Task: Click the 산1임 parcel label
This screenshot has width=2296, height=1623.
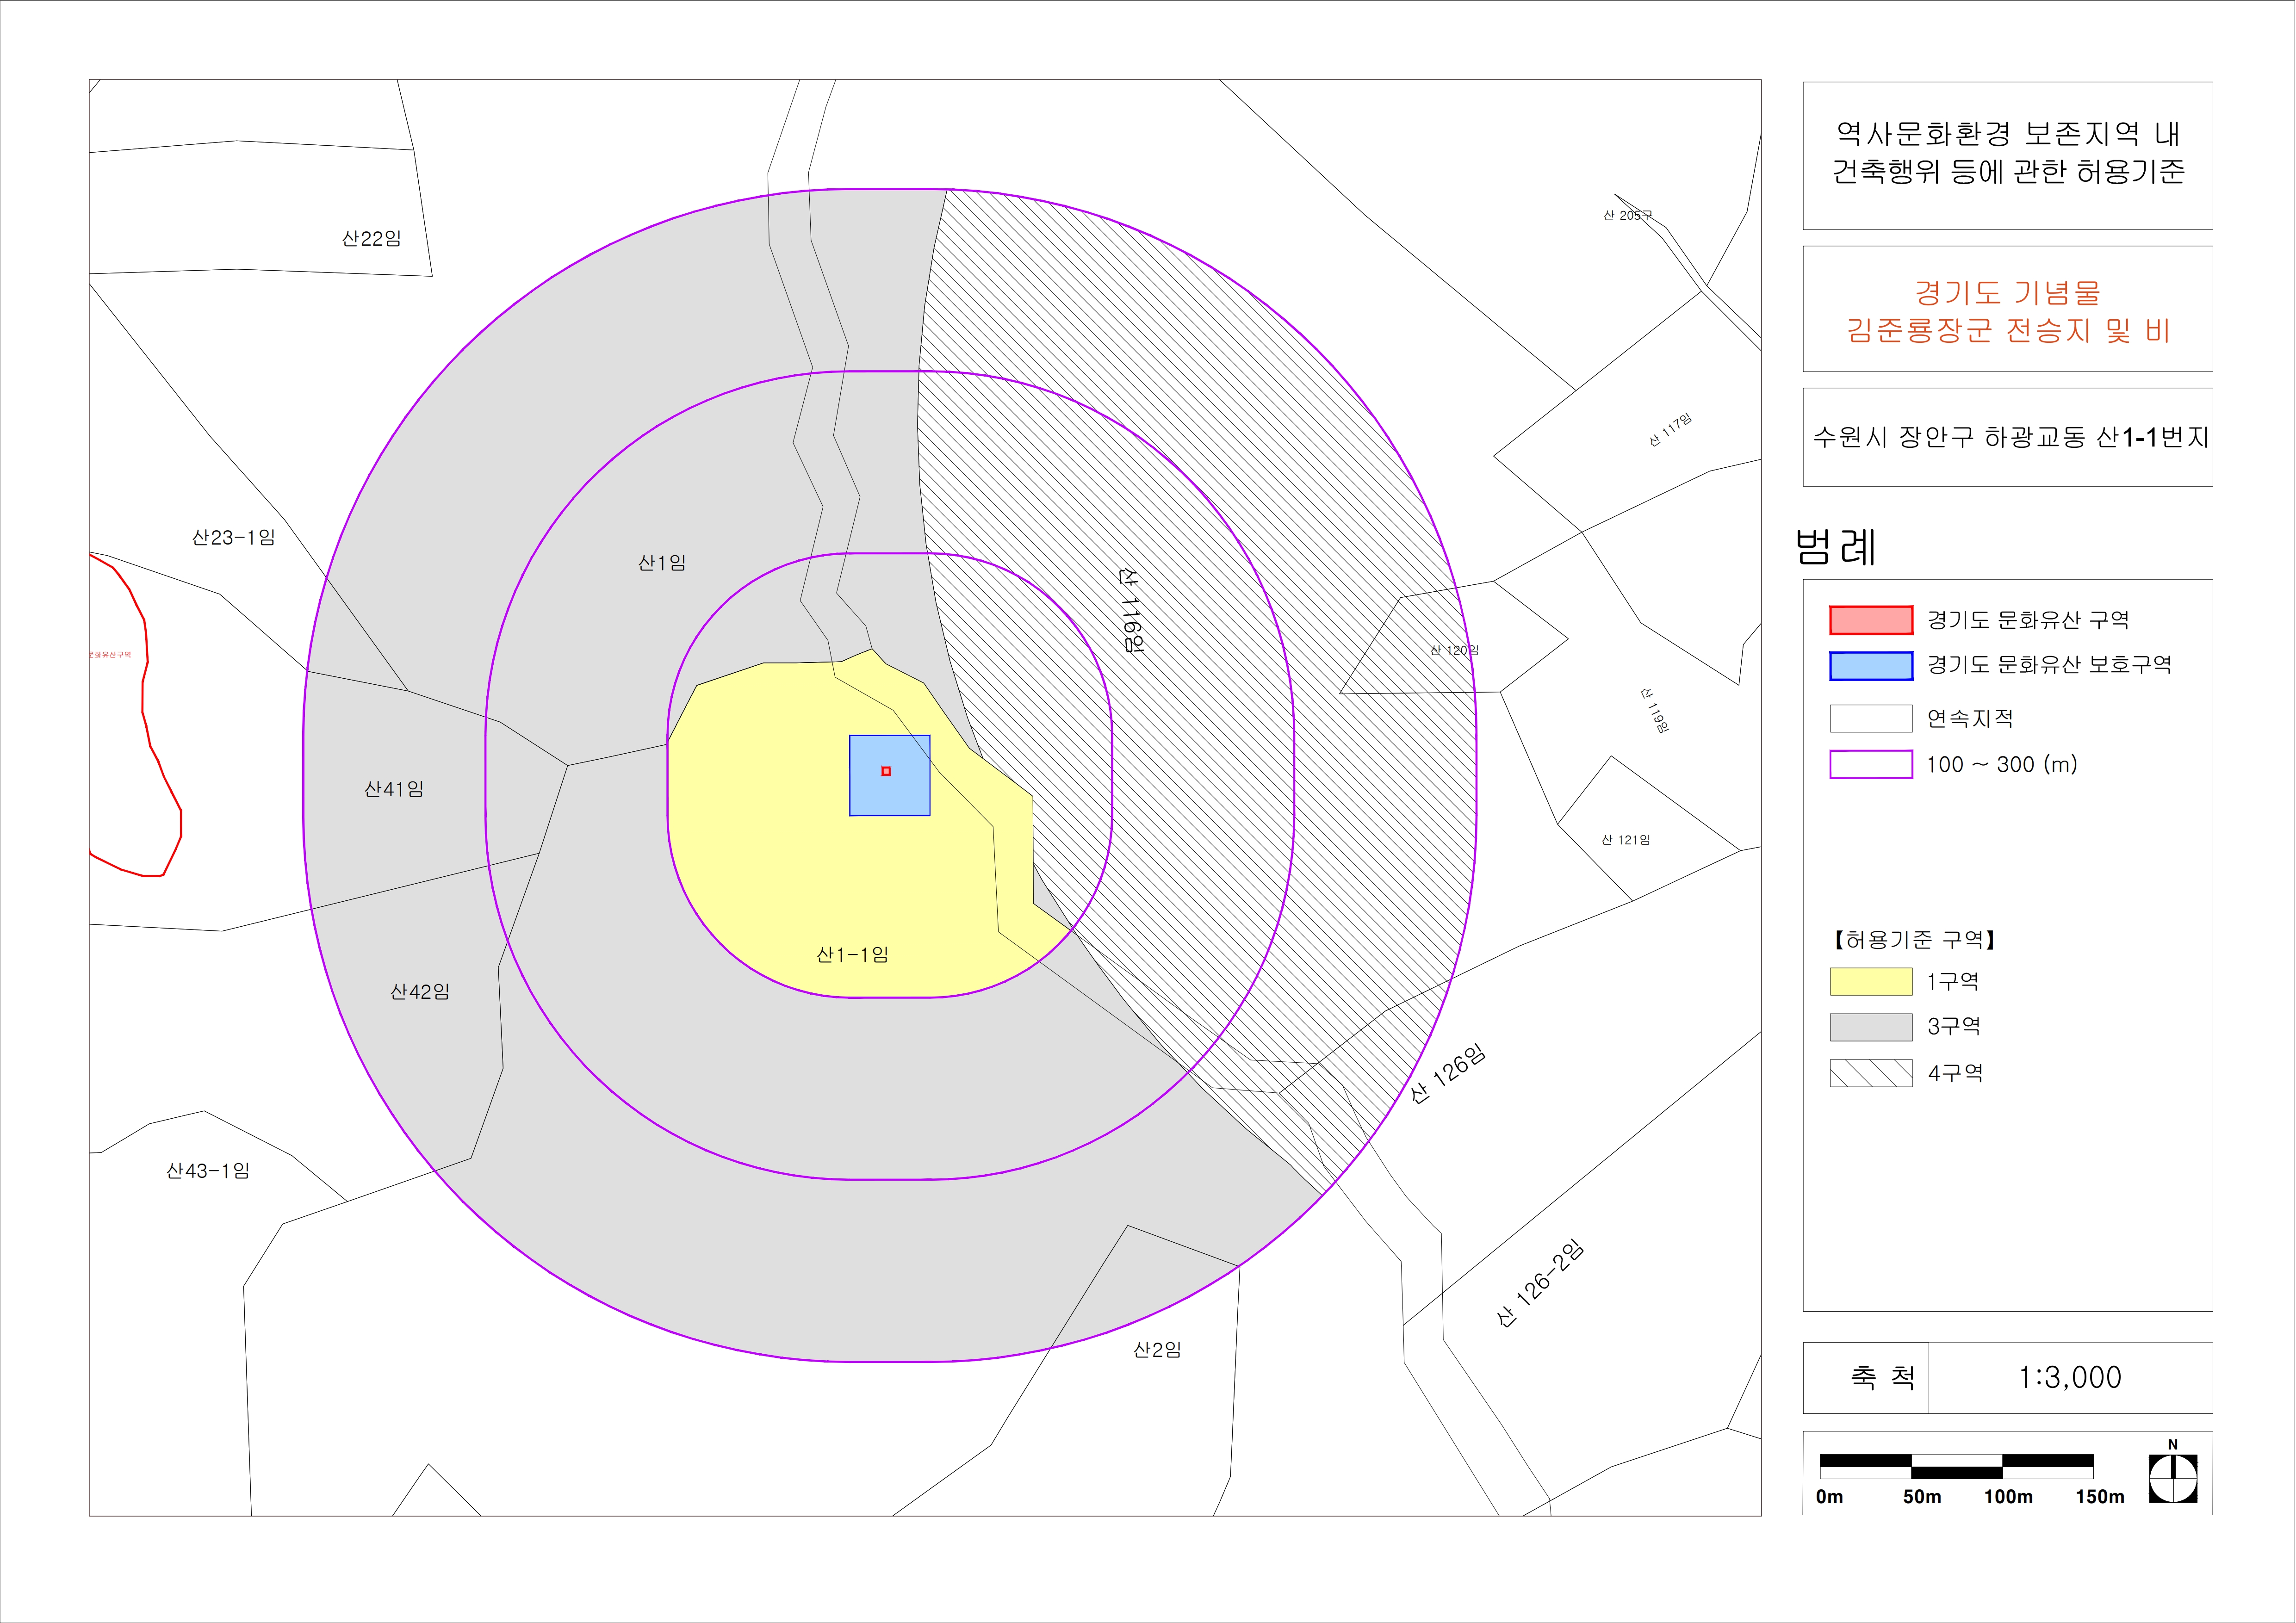Action: click(x=662, y=563)
